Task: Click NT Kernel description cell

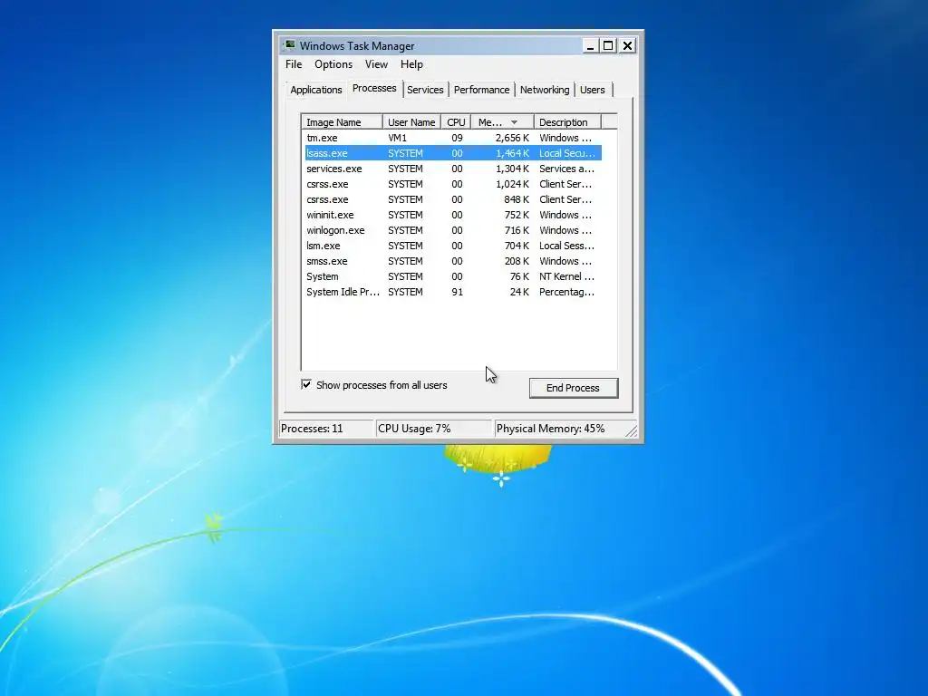Action: [566, 276]
